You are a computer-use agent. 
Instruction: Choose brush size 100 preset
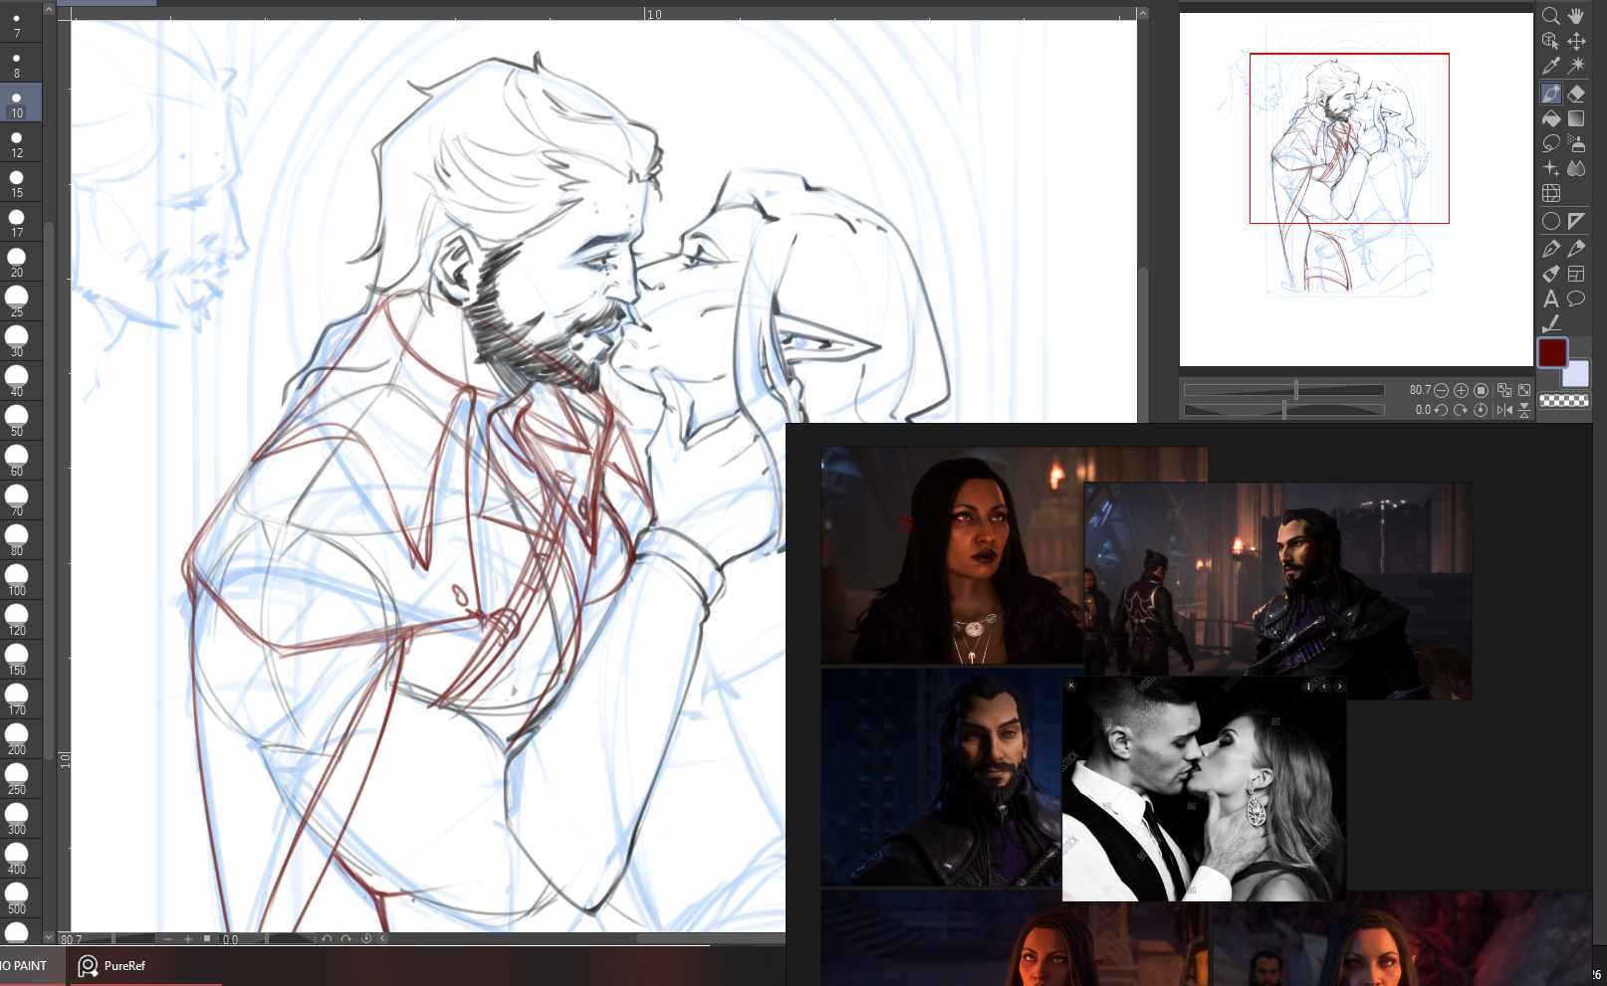tap(17, 580)
